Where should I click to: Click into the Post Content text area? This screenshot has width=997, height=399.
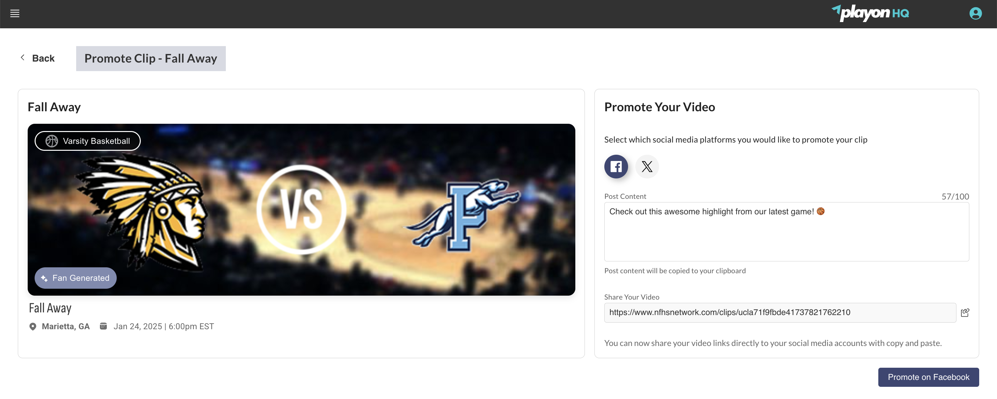click(786, 231)
